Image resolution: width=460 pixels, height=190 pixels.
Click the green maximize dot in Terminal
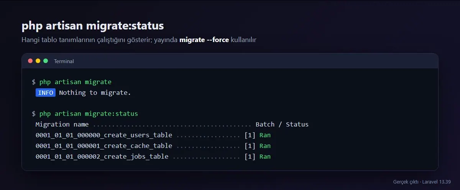pyautogui.click(x=46, y=61)
